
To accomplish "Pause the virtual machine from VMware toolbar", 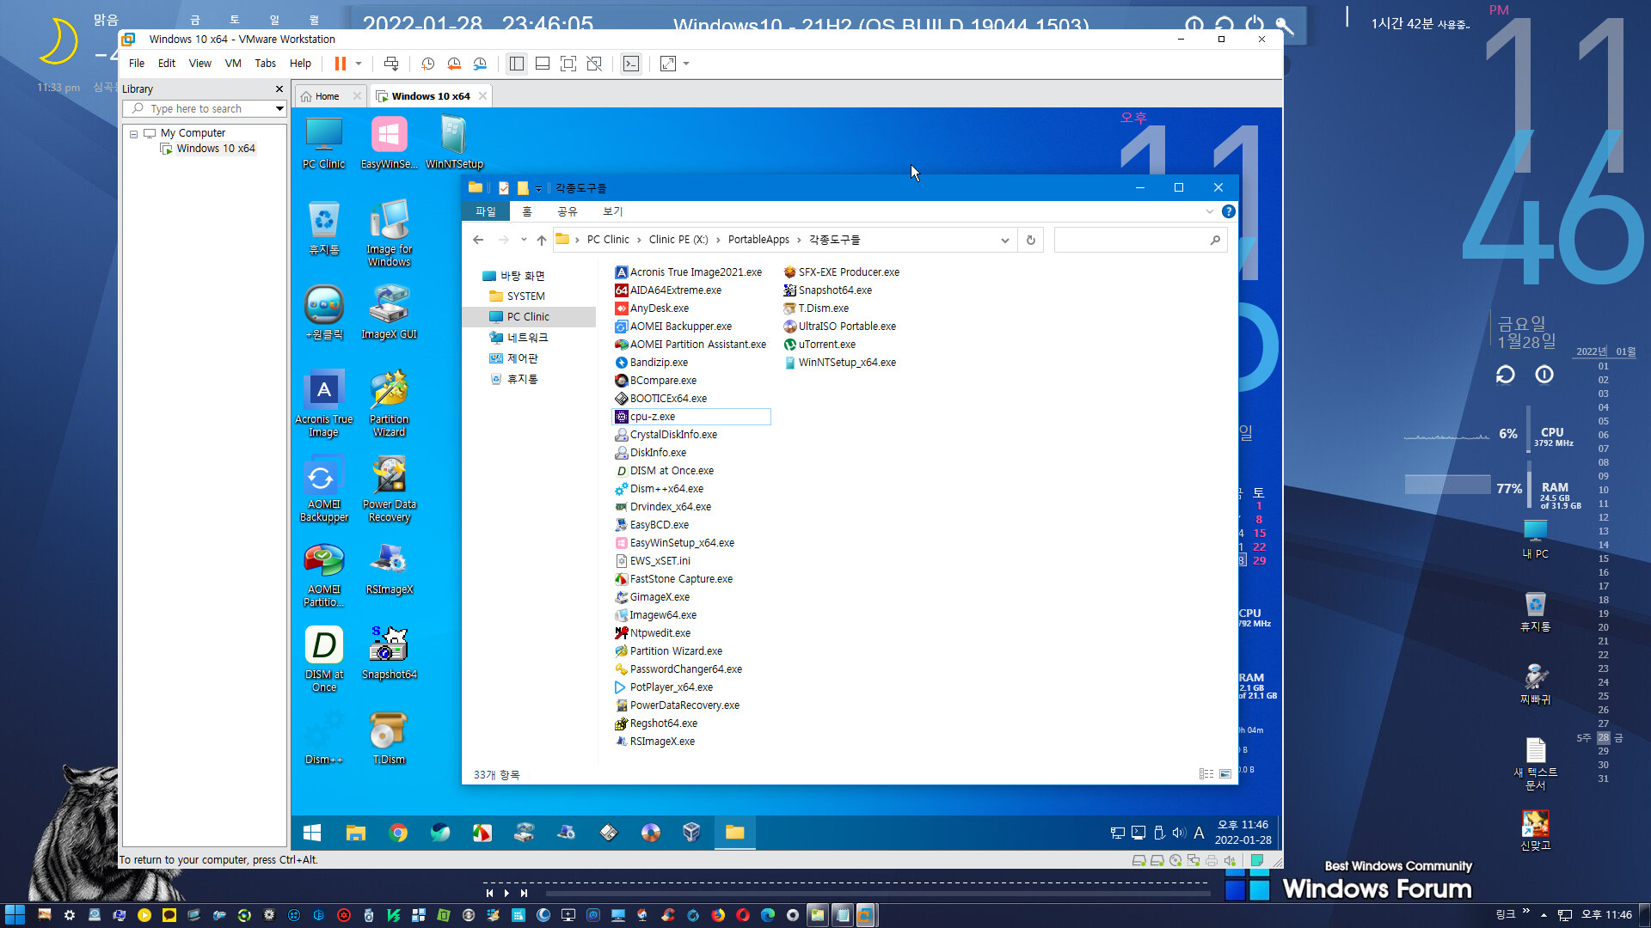I will click(x=340, y=64).
